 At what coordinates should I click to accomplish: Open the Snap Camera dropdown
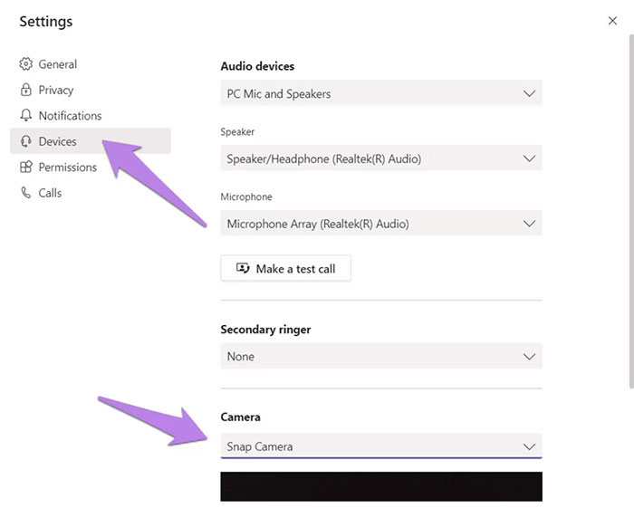(x=381, y=446)
